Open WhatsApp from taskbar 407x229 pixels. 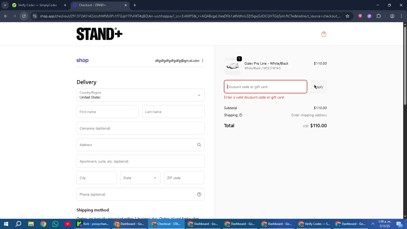tap(55, 224)
